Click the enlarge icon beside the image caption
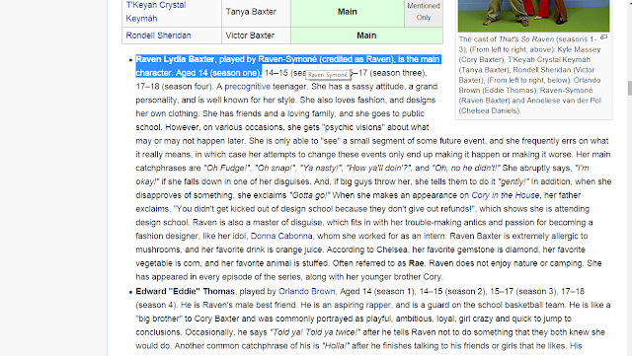The width and height of the screenshot is (632, 356). click(603, 37)
